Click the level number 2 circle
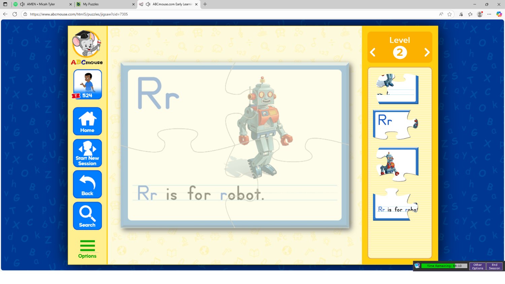The width and height of the screenshot is (505, 284). (x=400, y=52)
